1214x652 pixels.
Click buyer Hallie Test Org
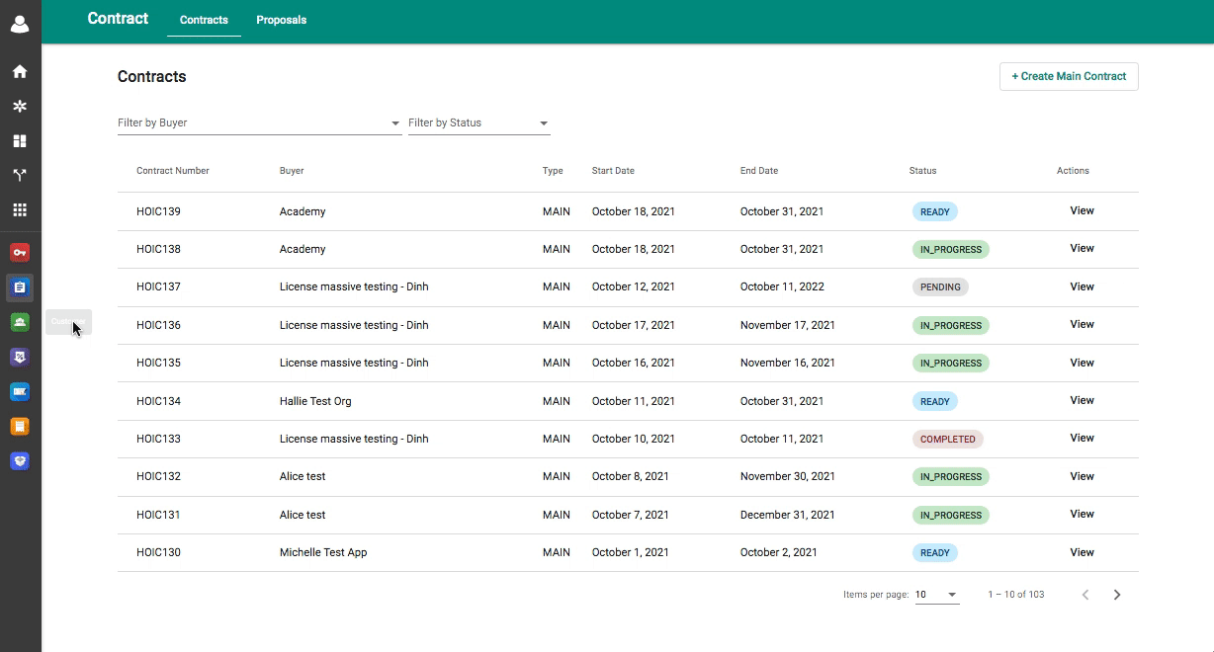point(315,401)
